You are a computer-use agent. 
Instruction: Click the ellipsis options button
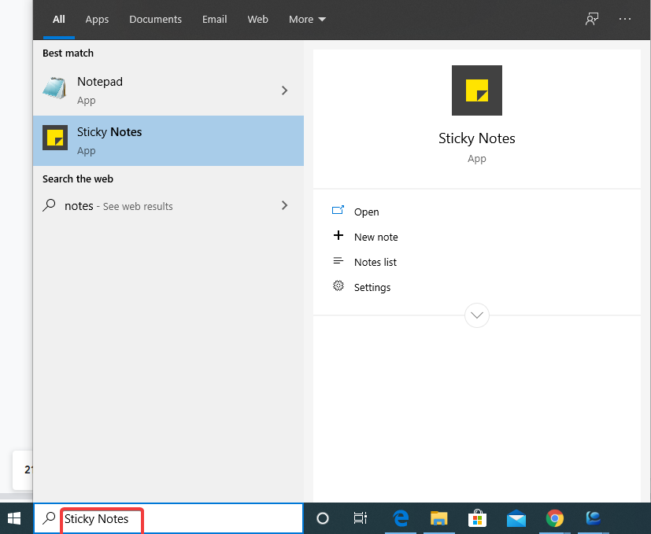(625, 19)
